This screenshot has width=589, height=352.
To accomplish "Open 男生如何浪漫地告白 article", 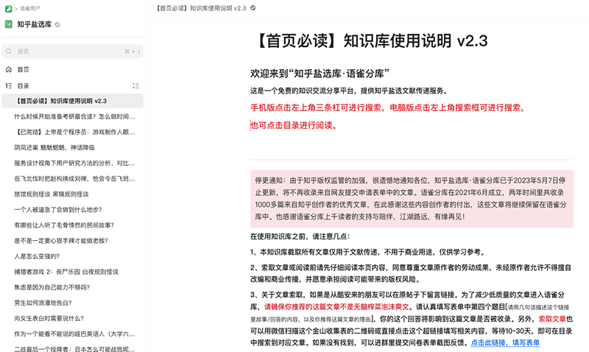I will 43,303.
